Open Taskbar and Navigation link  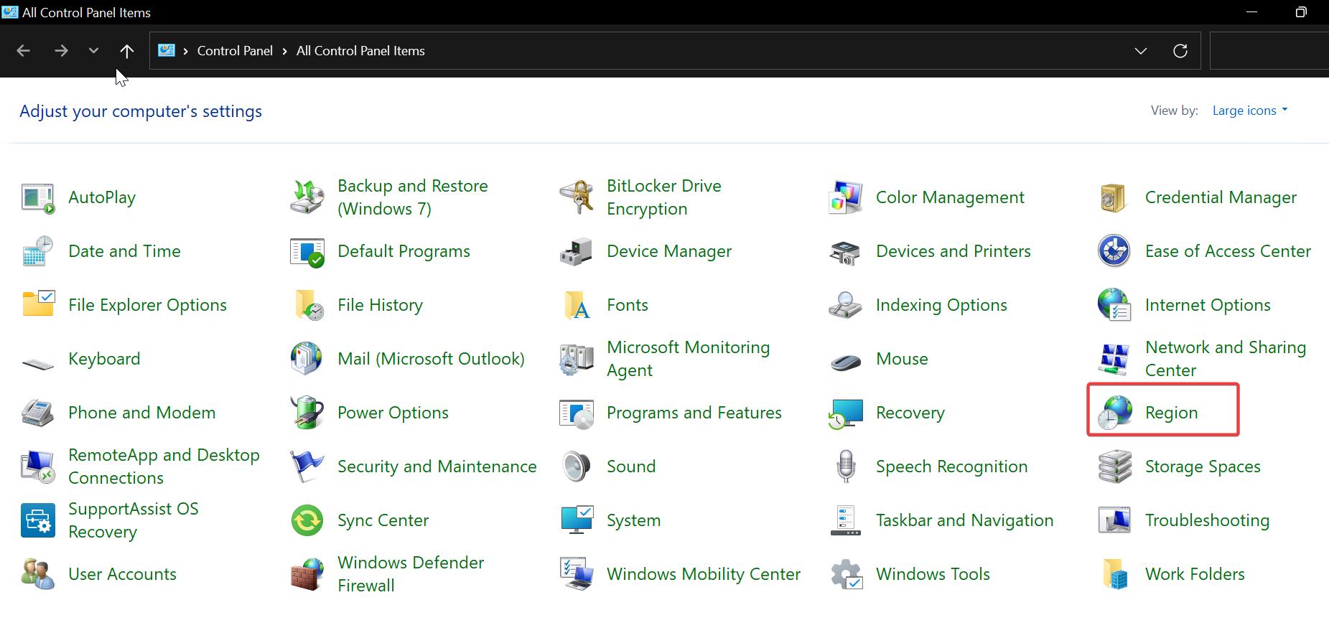click(965, 520)
